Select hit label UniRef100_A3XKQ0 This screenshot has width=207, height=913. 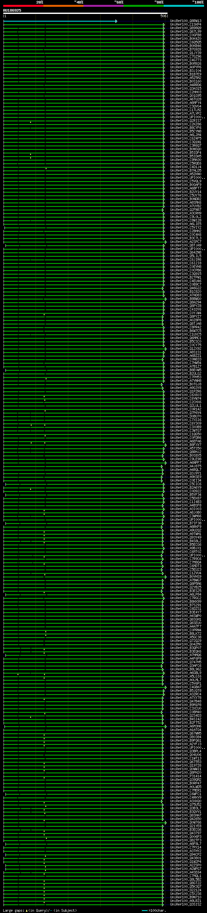click(x=186, y=801)
